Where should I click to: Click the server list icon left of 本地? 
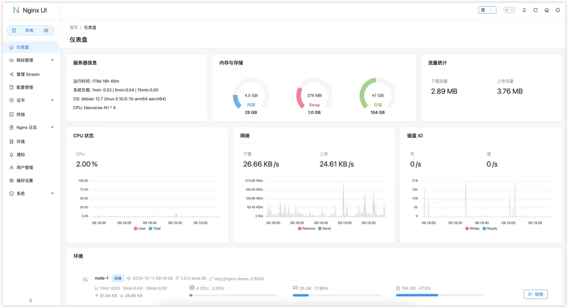[14, 30]
